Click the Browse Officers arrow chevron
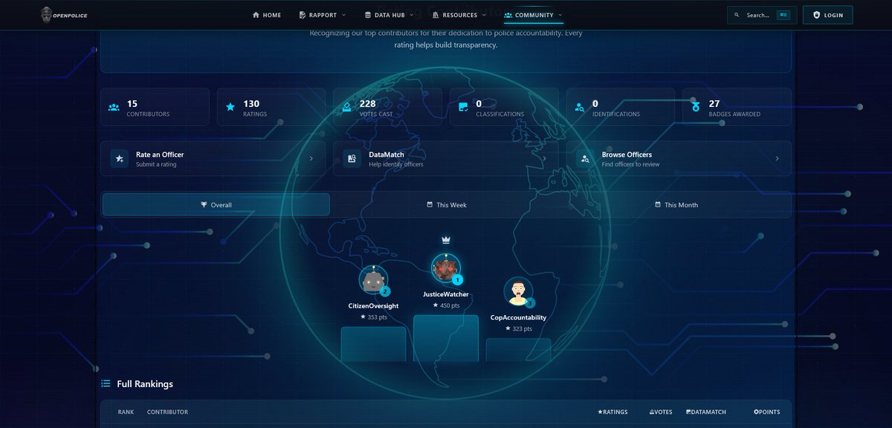The height and width of the screenshot is (428, 892). 777,158
